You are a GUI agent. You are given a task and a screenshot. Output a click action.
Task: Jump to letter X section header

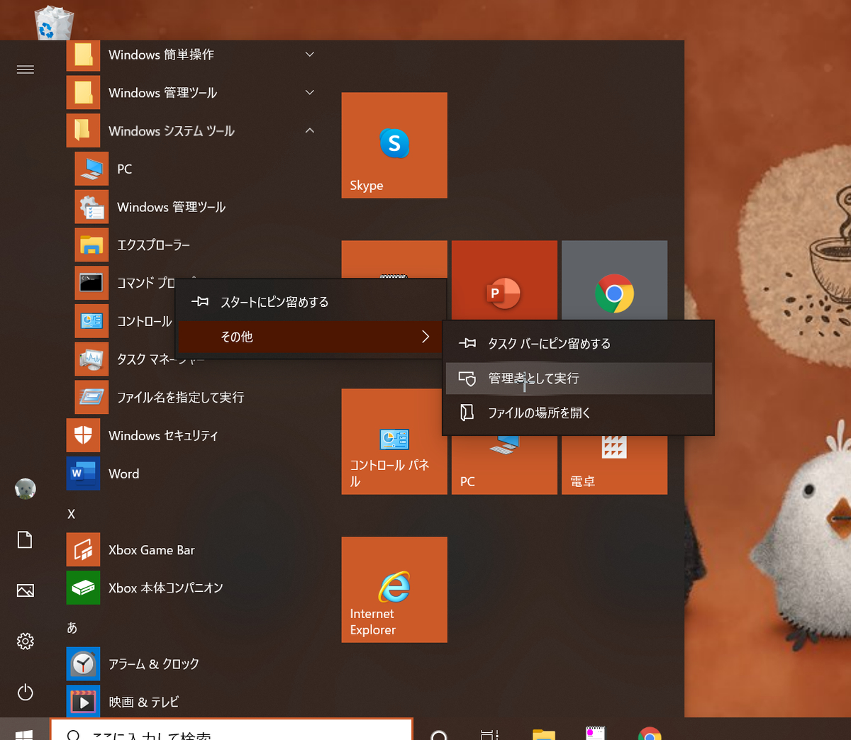click(71, 514)
